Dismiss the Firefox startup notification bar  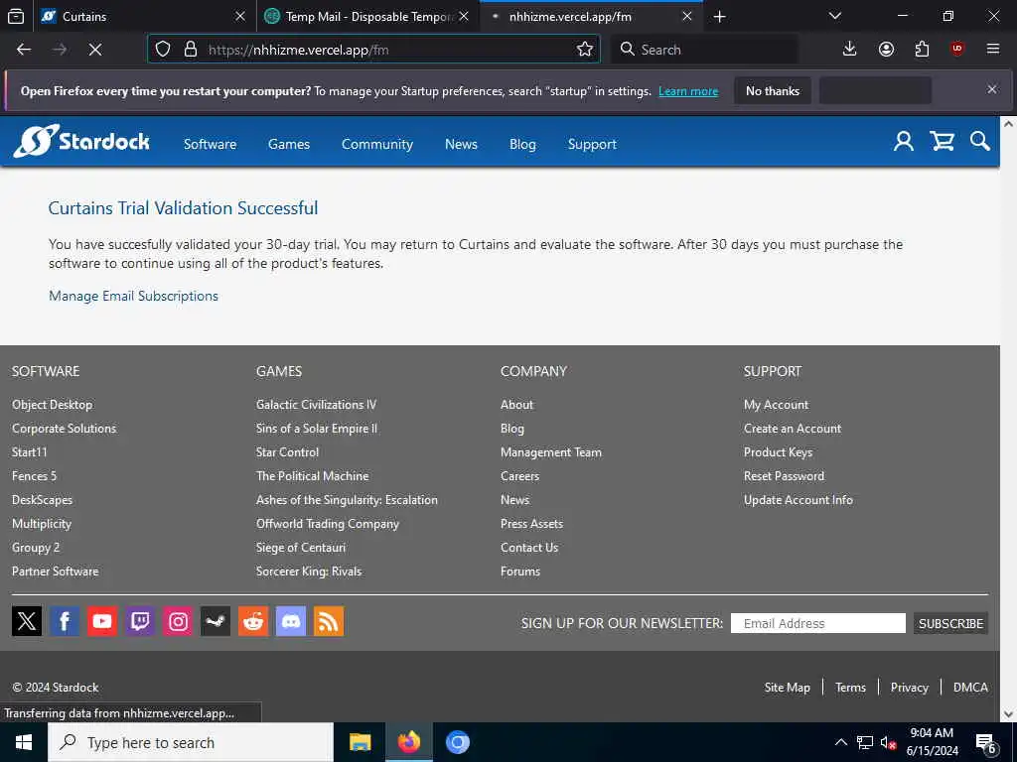pyautogui.click(x=992, y=89)
